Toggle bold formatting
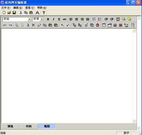The width and height of the screenshot is (142, 135). pos(48,19)
